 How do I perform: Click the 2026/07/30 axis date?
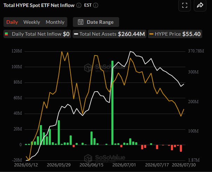tap(184, 165)
